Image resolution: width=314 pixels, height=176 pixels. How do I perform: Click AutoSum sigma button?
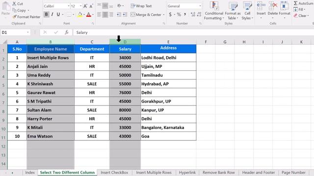(303, 3)
